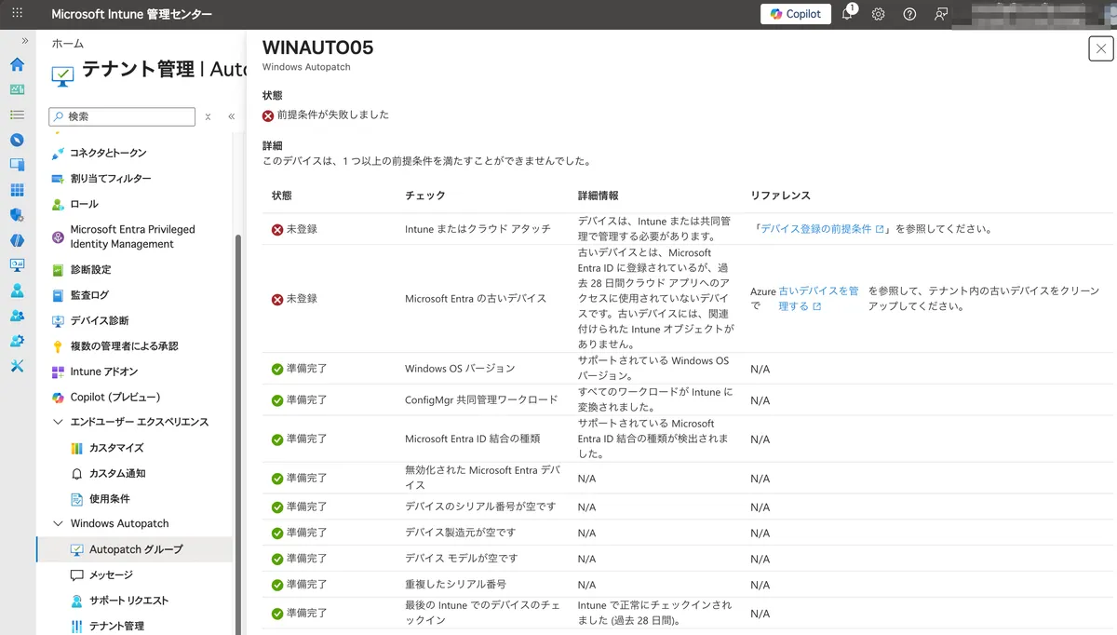The height and width of the screenshot is (635, 1117).
Task: Open Apps grid icon in left rail
Action: [x=17, y=190]
